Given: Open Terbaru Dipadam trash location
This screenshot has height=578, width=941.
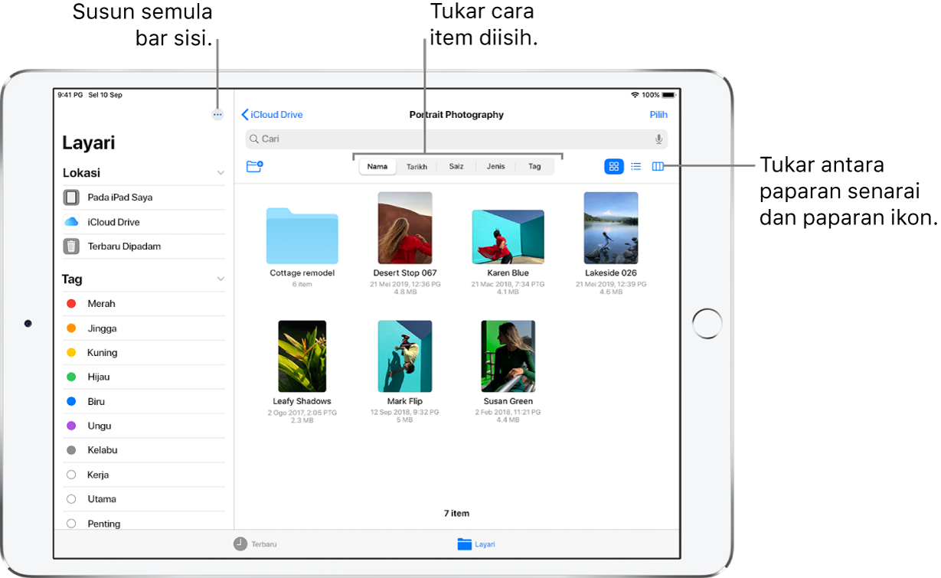Looking at the screenshot, I should pos(144,247).
